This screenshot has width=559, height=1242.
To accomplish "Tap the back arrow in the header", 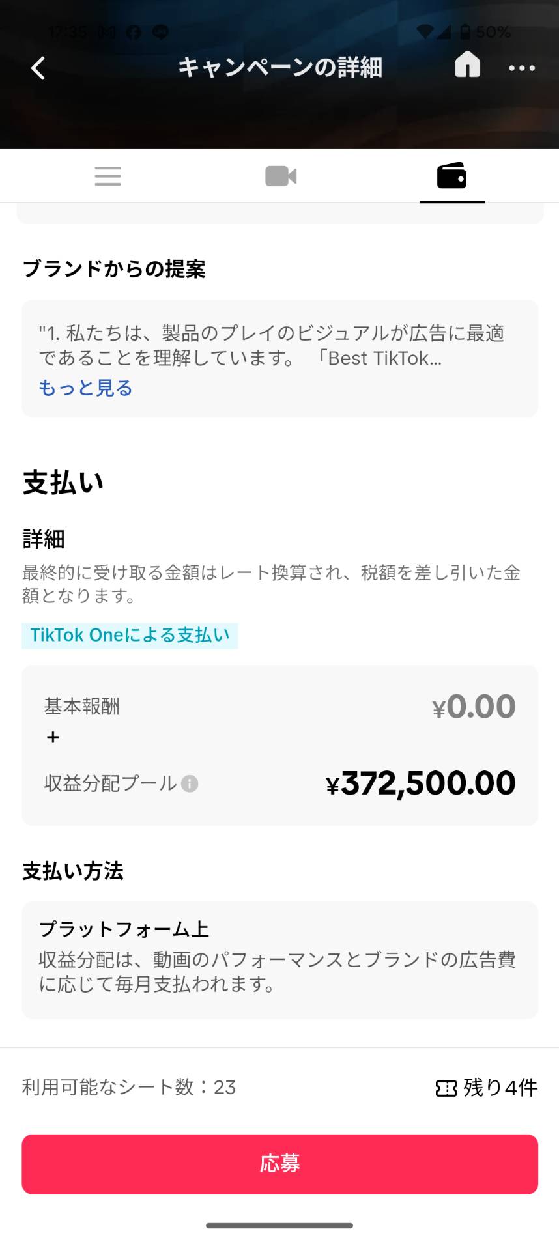I will pos(38,68).
